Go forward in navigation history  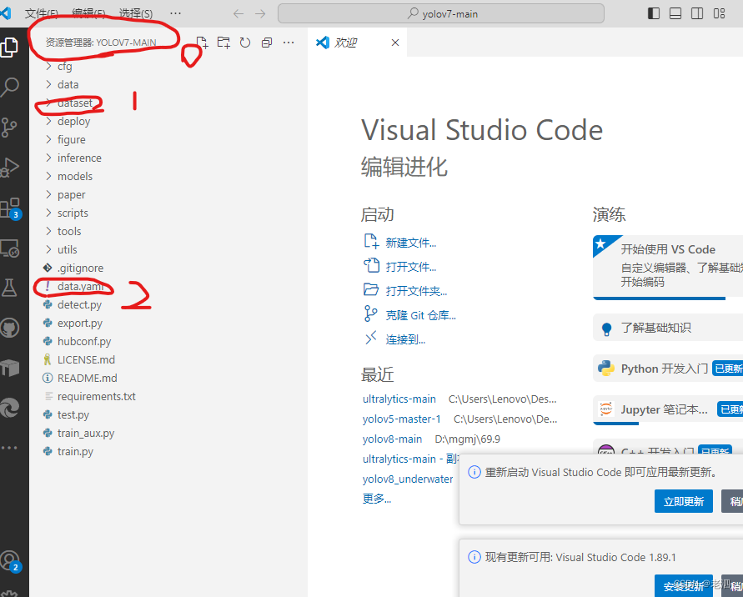coord(260,13)
